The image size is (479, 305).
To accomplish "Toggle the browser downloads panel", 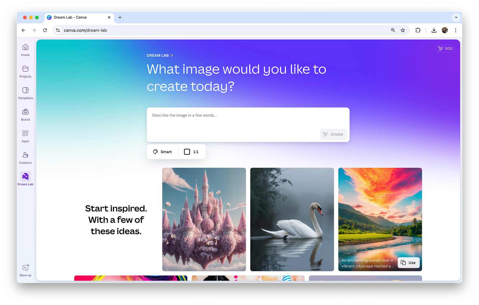I will (x=434, y=30).
